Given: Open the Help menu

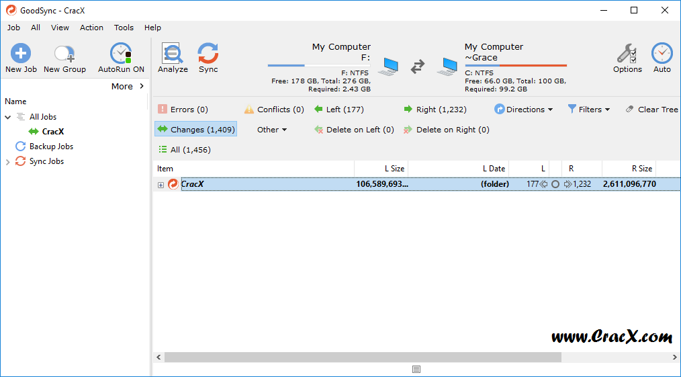Looking at the screenshot, I should 152,28.
